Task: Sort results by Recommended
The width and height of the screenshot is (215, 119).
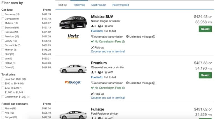Action: [x=121, y=5]
